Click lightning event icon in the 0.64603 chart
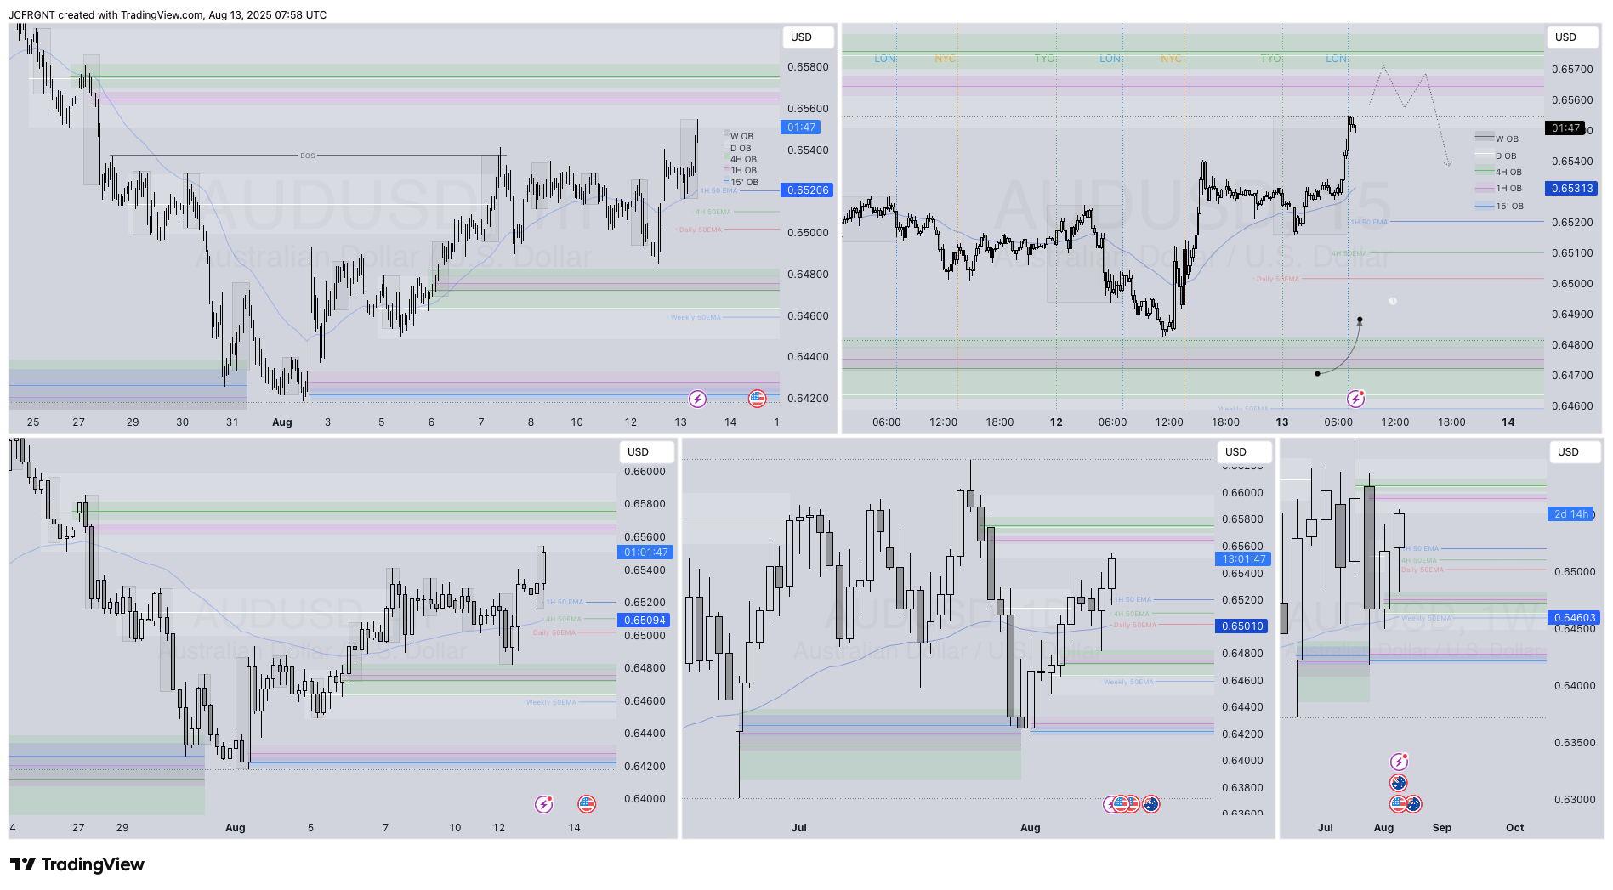The width and height of the screenshot is (1613, 890). pos(1399,762)
